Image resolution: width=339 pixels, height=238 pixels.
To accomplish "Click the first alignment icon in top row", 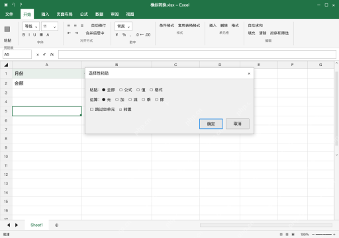I will pos(69,26).
